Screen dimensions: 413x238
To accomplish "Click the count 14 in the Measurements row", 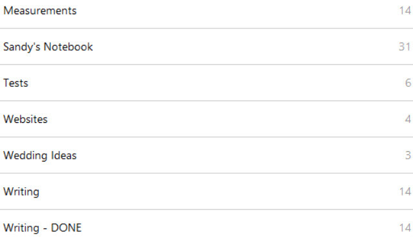I will tap(405, 10).
